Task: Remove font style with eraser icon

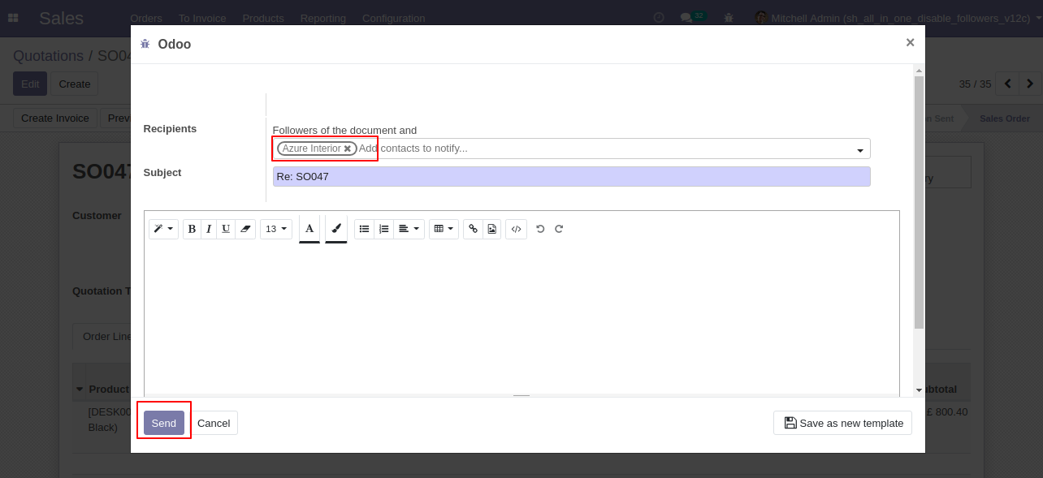Action: (x=245, y=229)
